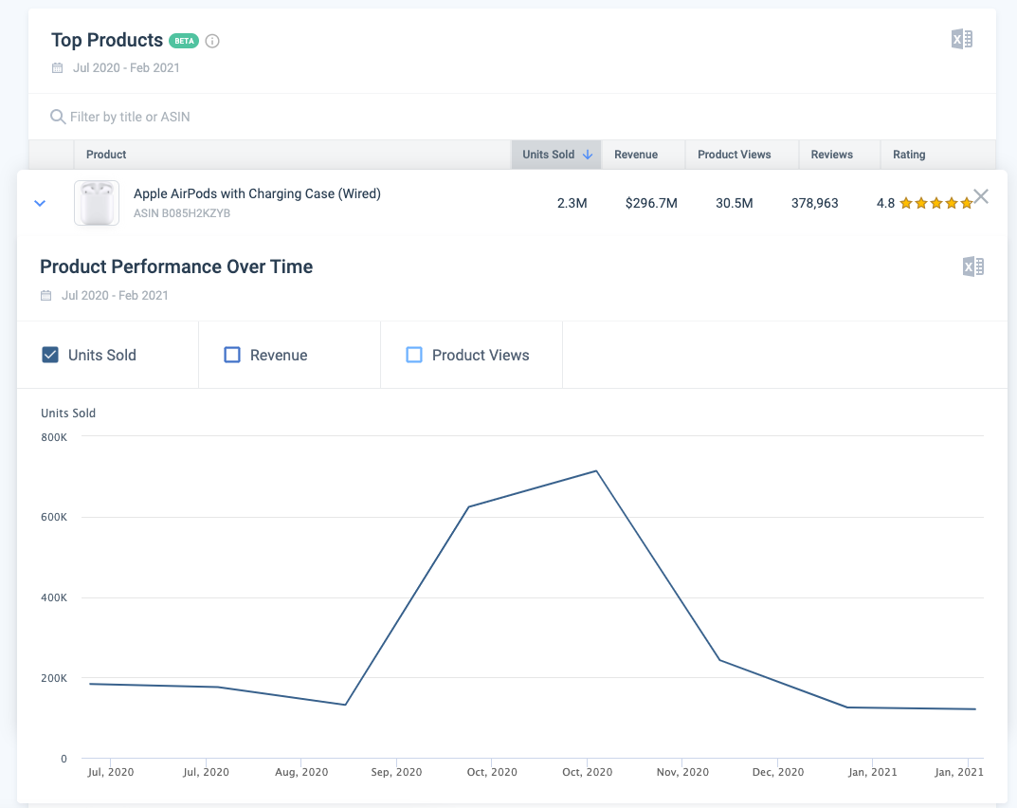Open the Top Products info tooltip icon
This screenshot has height=808, width=1017.
pyautogui.click(x=212, y=41)
